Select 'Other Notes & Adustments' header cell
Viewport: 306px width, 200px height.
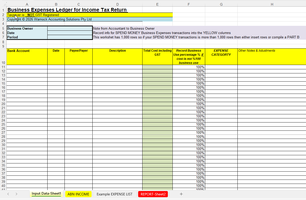coord(272,57)
